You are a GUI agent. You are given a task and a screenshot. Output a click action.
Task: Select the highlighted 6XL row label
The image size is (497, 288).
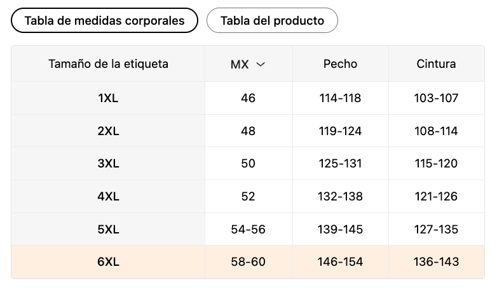point(108,262)
